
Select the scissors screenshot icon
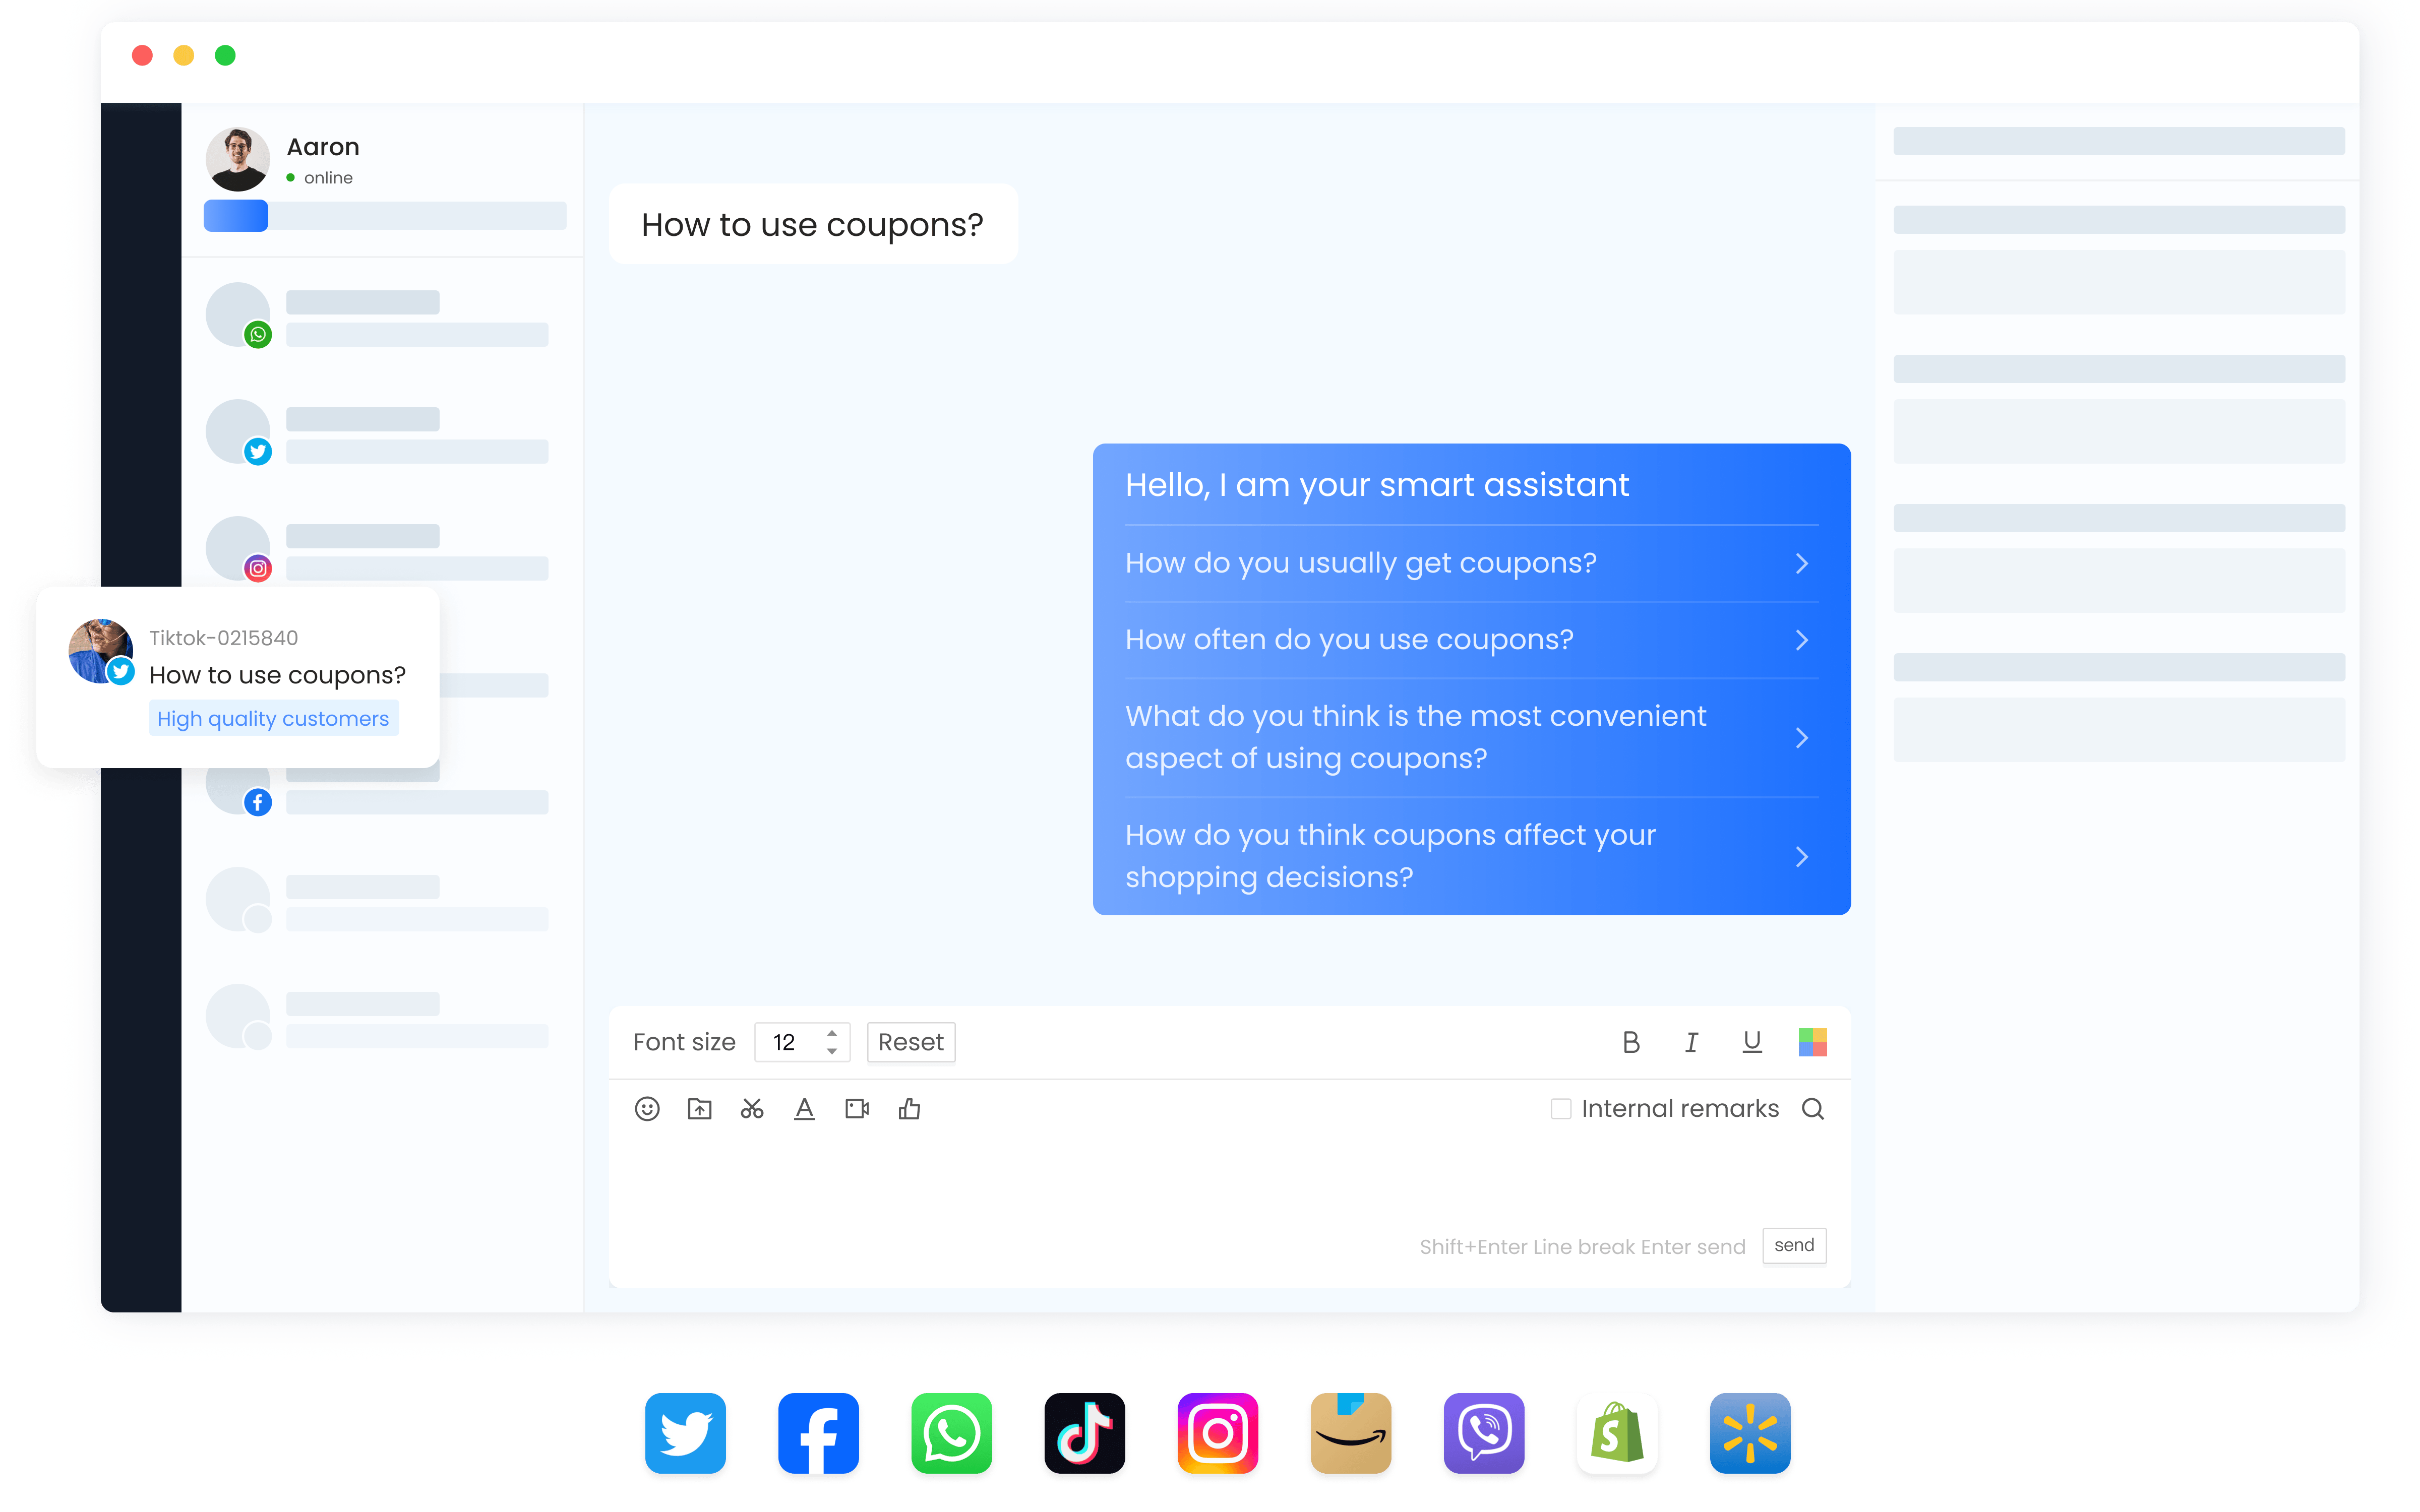[x=752, y=1108]
